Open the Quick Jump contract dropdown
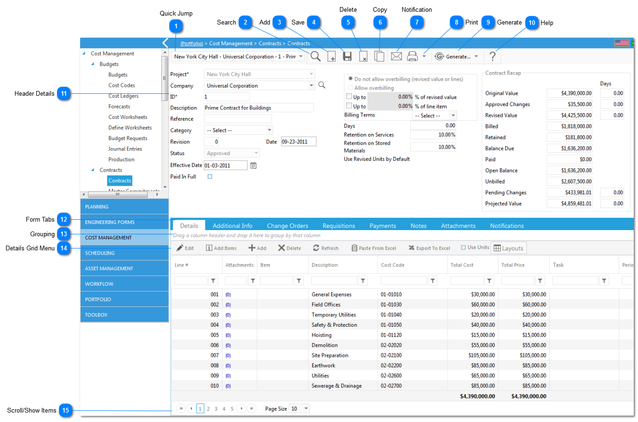Screen dimensions: 638x422 301,57
